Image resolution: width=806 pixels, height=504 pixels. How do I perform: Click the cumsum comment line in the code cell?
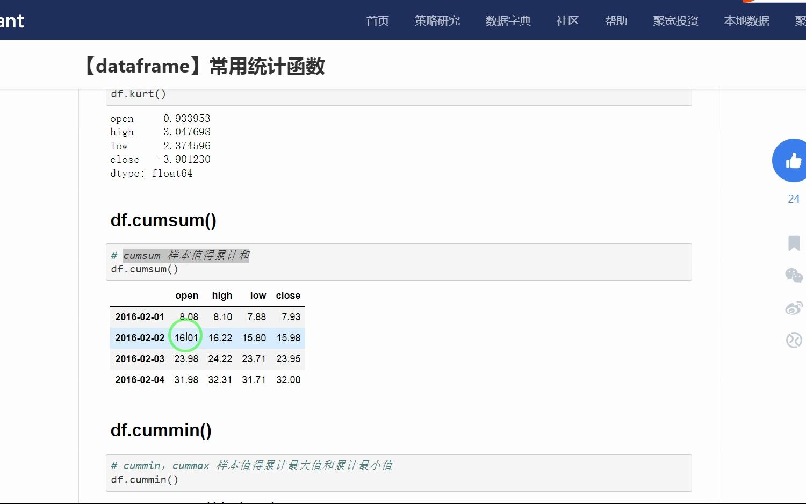point(181,255)
